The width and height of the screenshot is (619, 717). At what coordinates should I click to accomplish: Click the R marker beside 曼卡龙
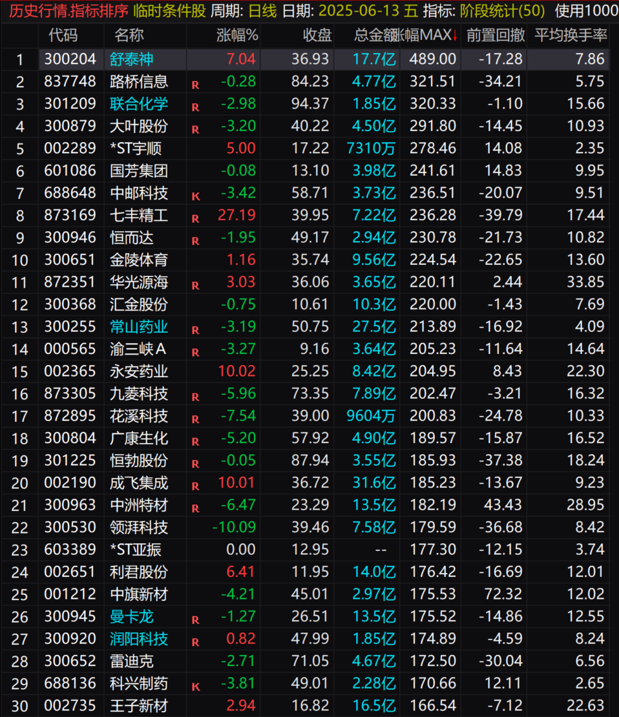click(195, 620)
